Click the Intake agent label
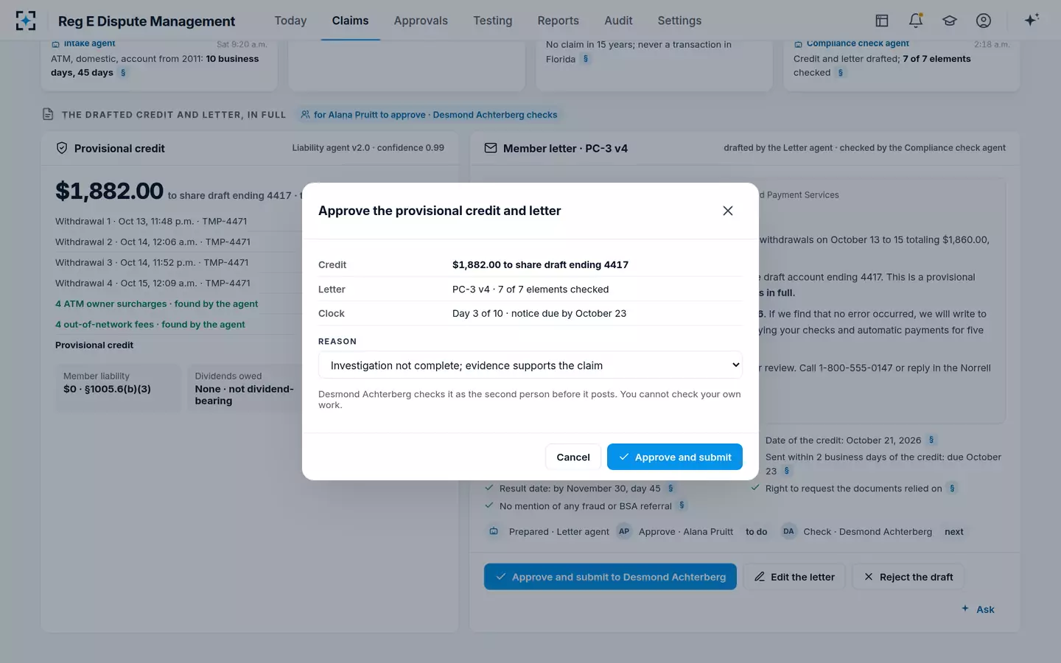 coord(89,44)
